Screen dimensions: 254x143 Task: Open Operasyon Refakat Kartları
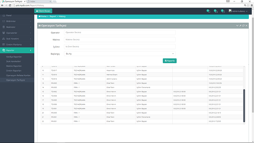[18, 76]
